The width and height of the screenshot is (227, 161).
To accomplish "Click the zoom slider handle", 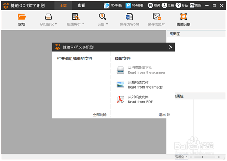I will click(202, 157).
